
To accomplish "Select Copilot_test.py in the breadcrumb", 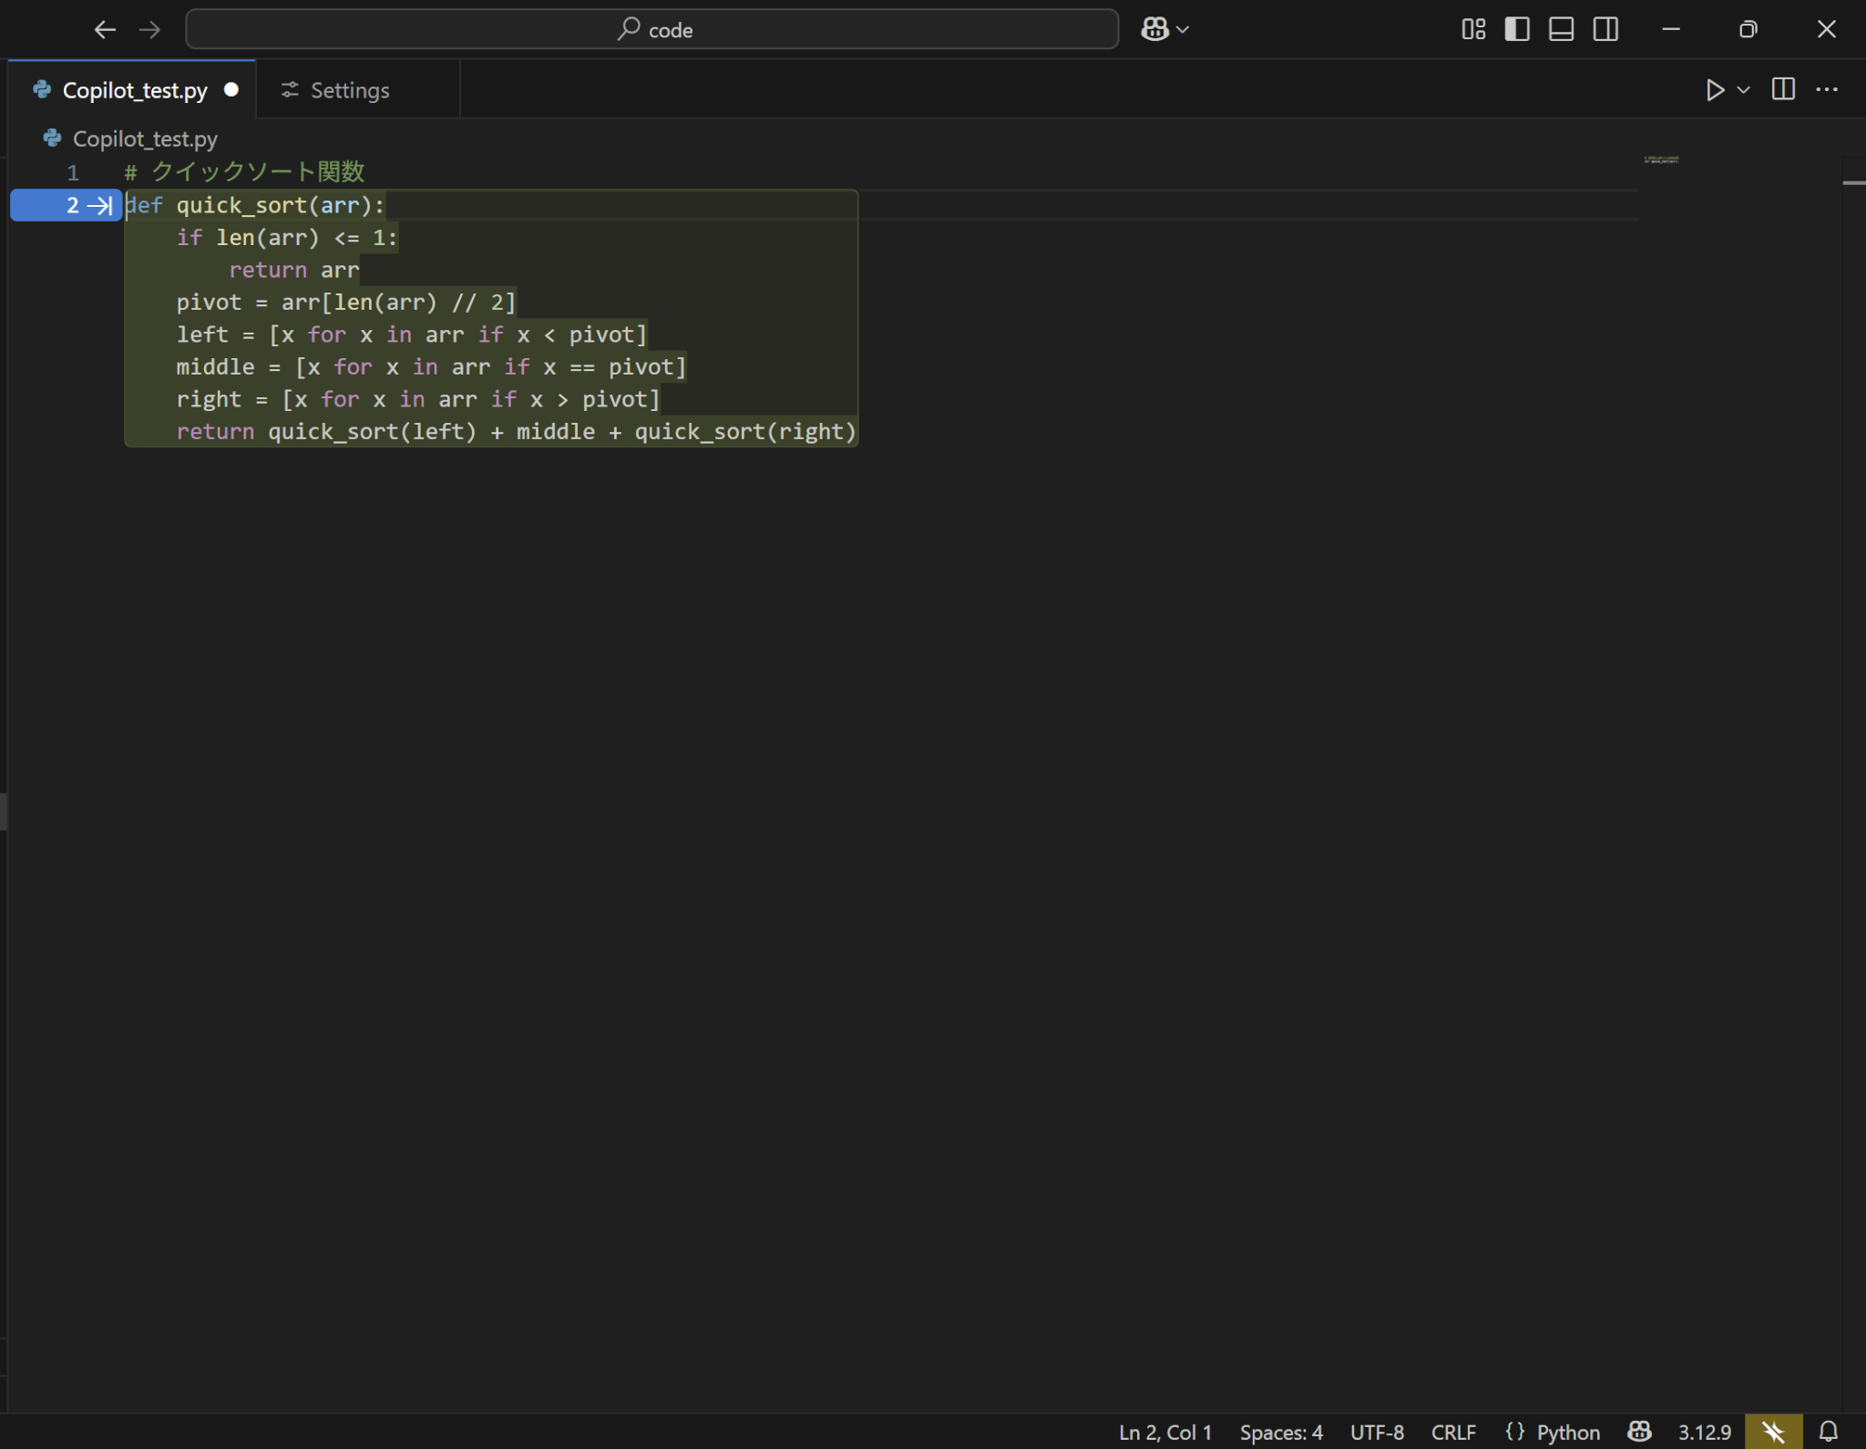I will [145, 139].
